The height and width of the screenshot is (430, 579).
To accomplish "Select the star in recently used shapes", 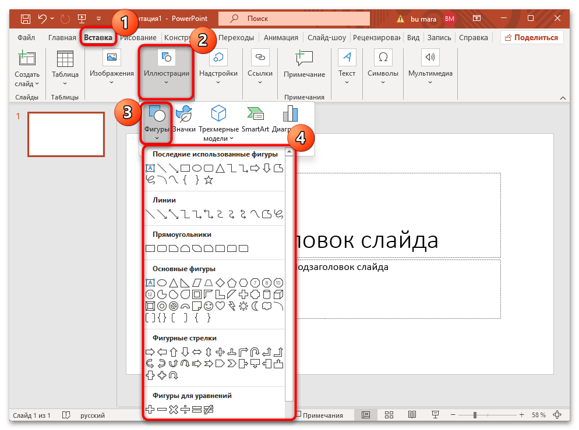I will [x=209, y=180].
